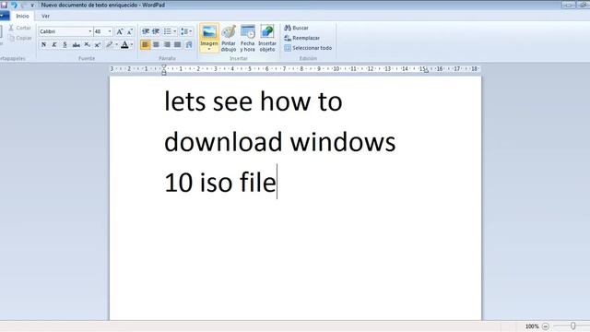Click the word 'download' in the document
The width and height of the screenshot is (590, 332).
click(x=223, y=142)
